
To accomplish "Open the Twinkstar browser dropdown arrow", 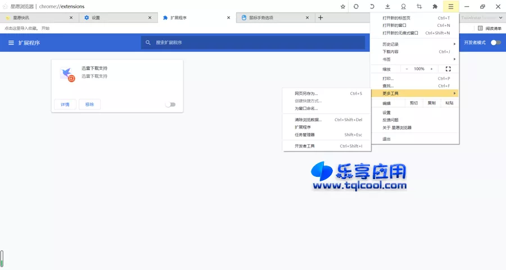I will (500, 18).
